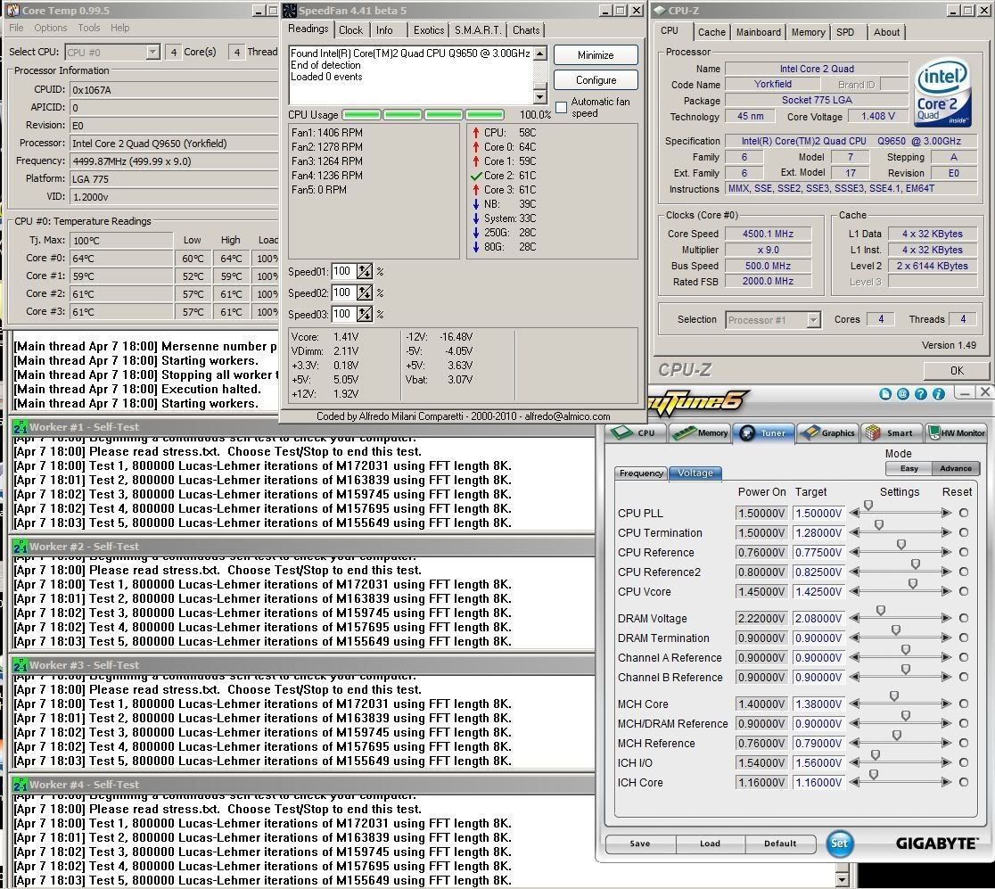The height and width of the screenshot is (889, 995).
Task: Select the ICH I/O reset radio button
Action: 964,762
